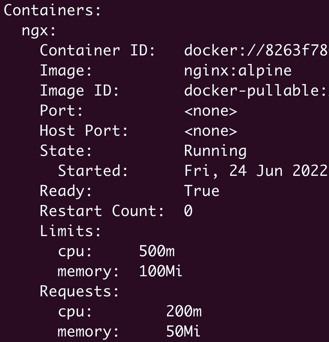The height and width of the screenshot is (342, 329).
Task: Click the "Fri, 24 Jun 2022" start date
Action: 256,171
